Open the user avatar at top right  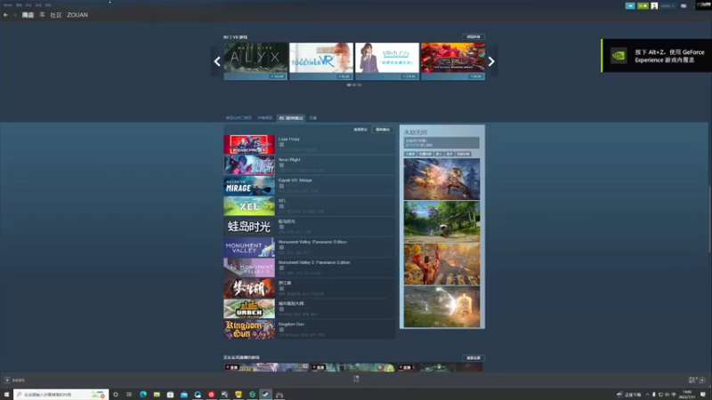click(654, 6)
